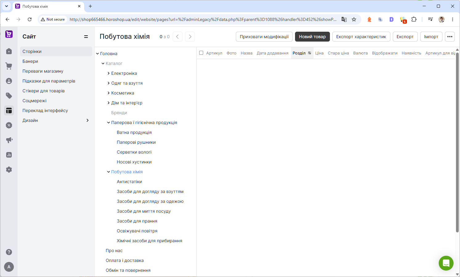Open the discount percent badge icon
The image size is (460, 277).
[9, 125]
